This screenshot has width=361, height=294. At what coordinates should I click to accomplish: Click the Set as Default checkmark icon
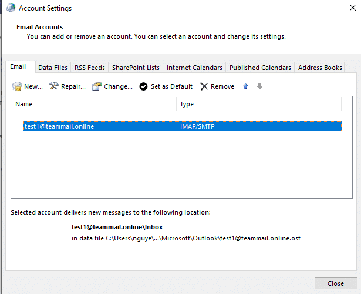[143, 86]
